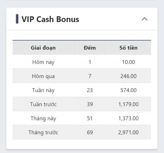This screenshot has height=153, width=164.
Task: Click the dark accent bar beside title
Action: tap(17, 19)
